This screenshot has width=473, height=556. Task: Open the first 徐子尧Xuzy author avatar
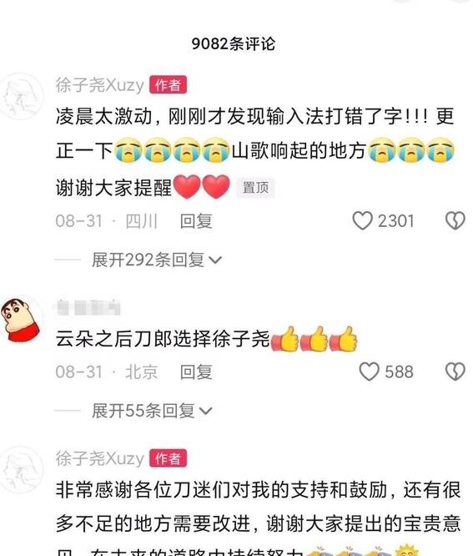click(x=21, y=96)
